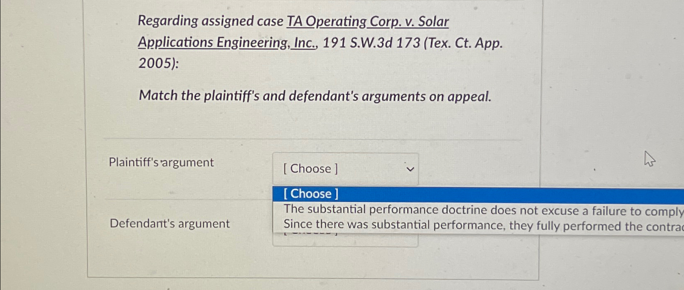Open the Plaintiff's argument dropdown
The width and height of the screenshot is (684, 290).
click(346, 168)
